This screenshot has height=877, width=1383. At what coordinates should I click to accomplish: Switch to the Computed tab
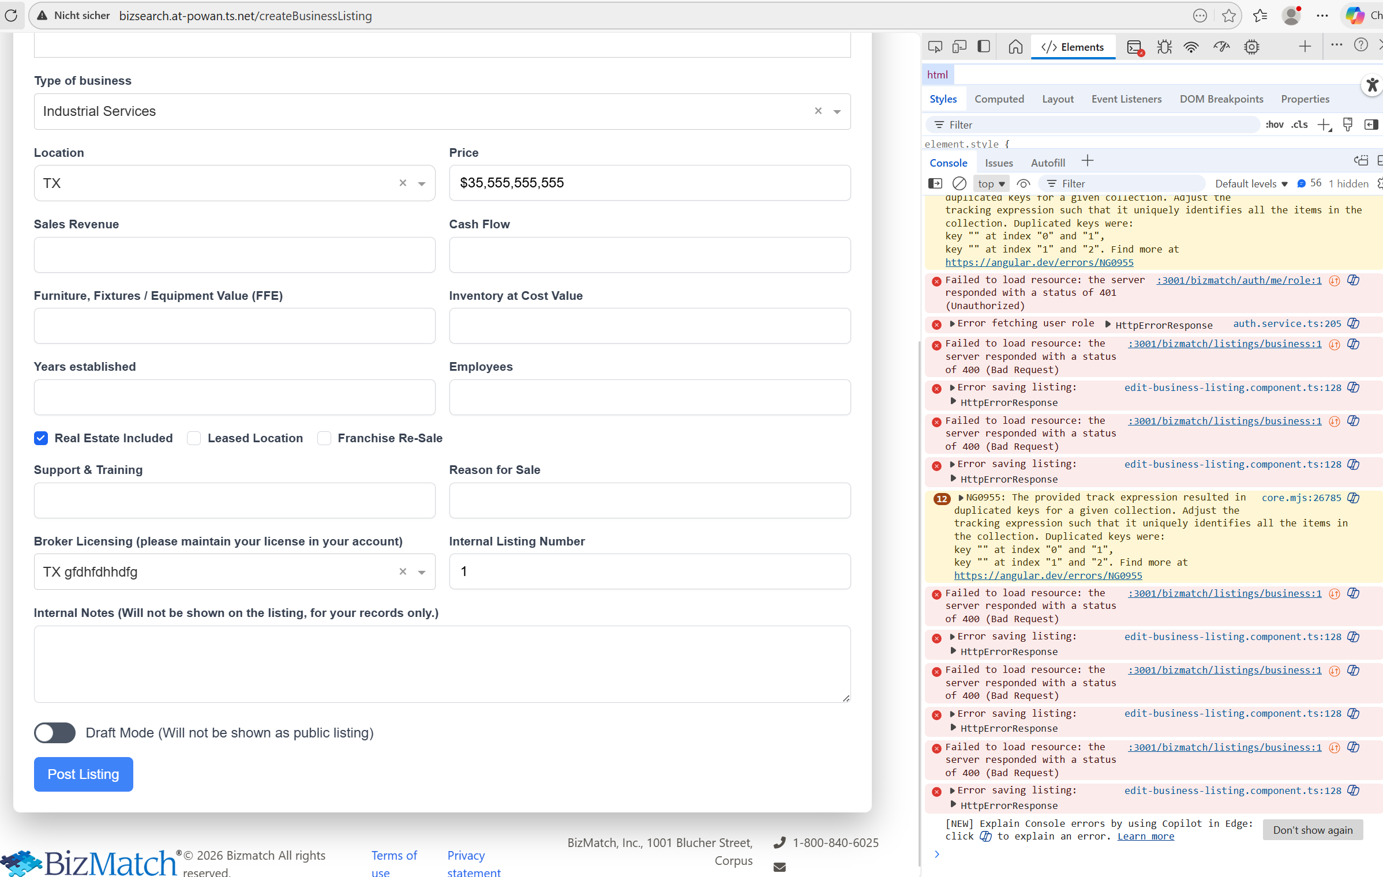tap(999, 99)
